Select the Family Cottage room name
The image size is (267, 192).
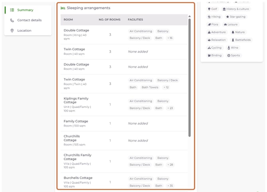click(x=76, y=121)
